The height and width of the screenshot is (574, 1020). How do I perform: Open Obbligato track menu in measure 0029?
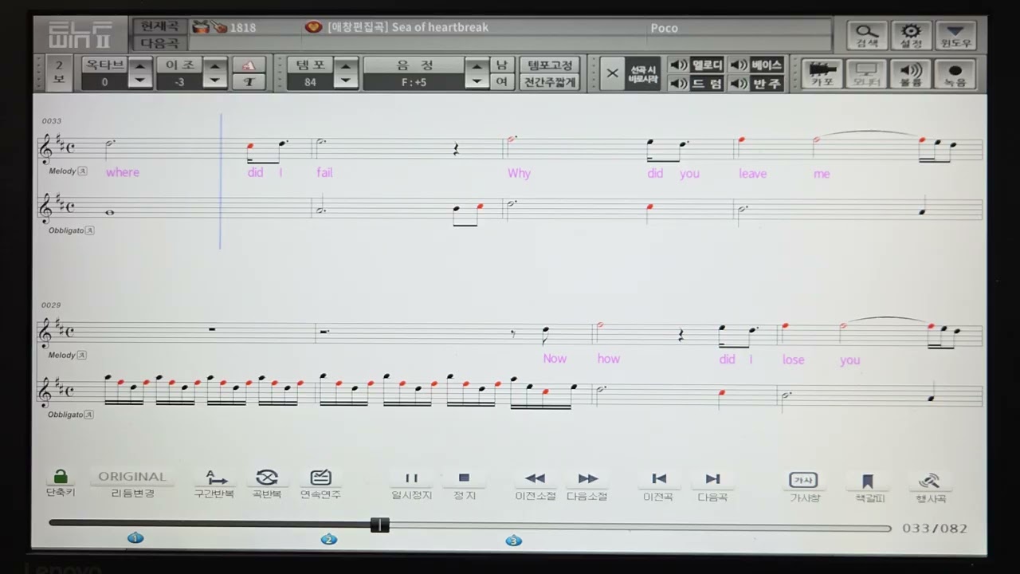point(90,415)
